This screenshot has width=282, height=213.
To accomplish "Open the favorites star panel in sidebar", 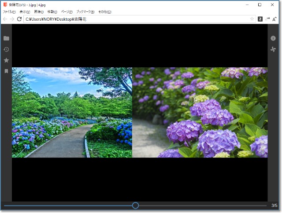I will coord(6,60).
